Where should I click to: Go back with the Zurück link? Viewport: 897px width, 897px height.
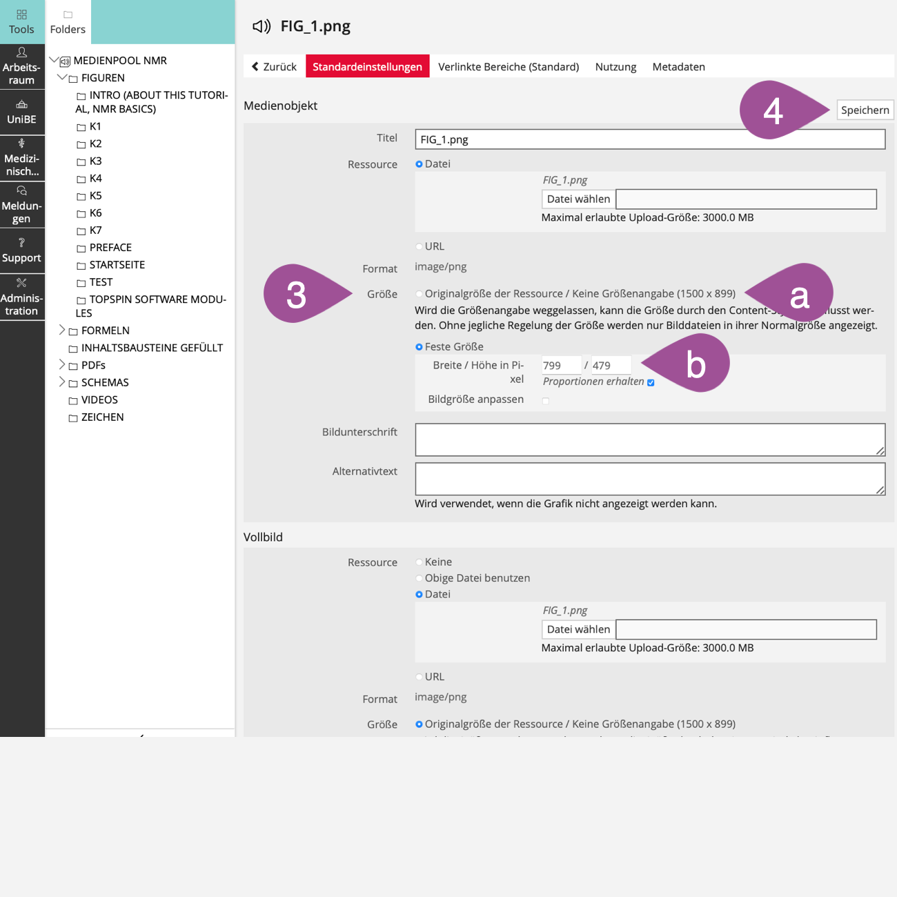point(274,67)
